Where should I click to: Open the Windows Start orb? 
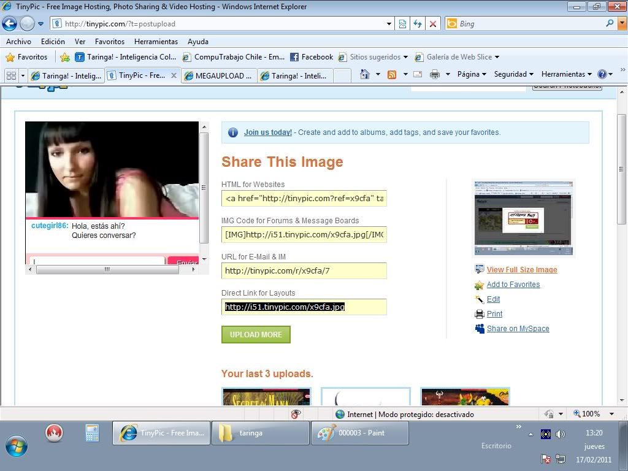[x=17, y=446]
